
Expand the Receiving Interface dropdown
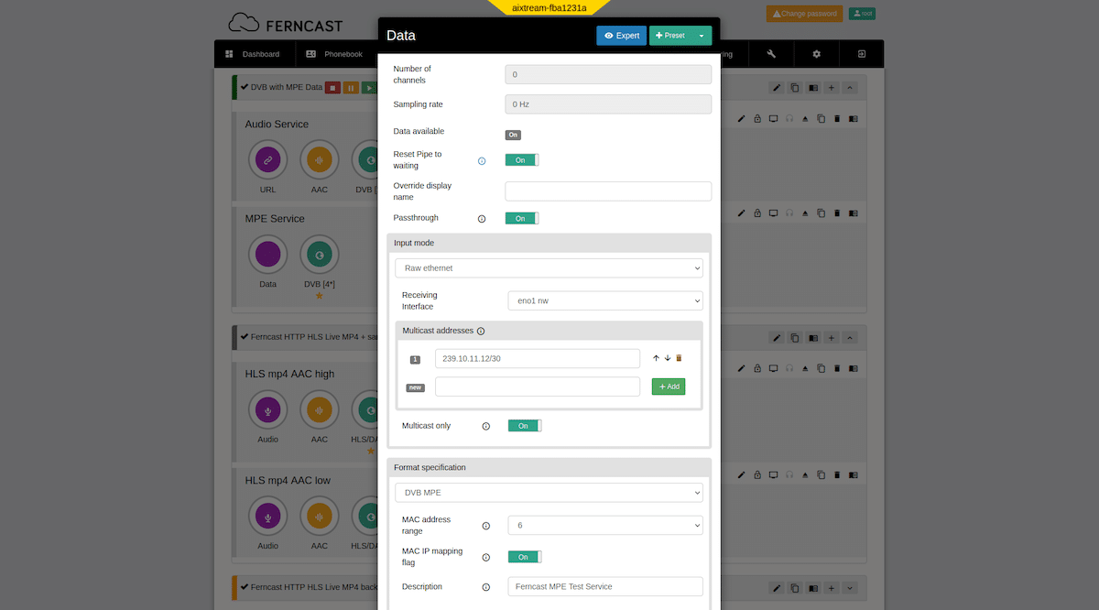click(604, 300)
